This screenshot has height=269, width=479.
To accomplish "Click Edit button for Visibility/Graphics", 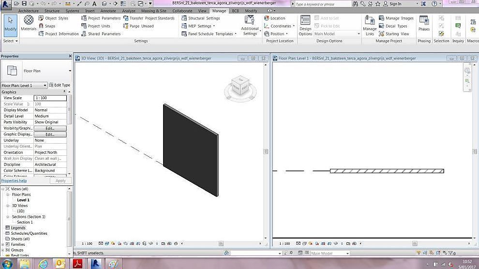I will tap(50, 128).
